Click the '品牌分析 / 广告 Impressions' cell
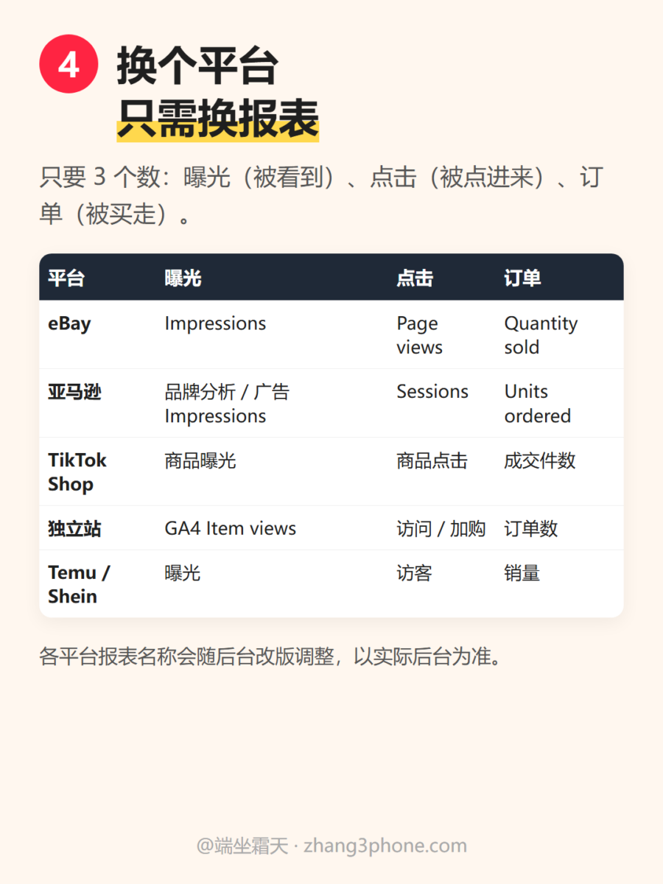The height and width of the screenshot is (884, 663). [227, 404]
